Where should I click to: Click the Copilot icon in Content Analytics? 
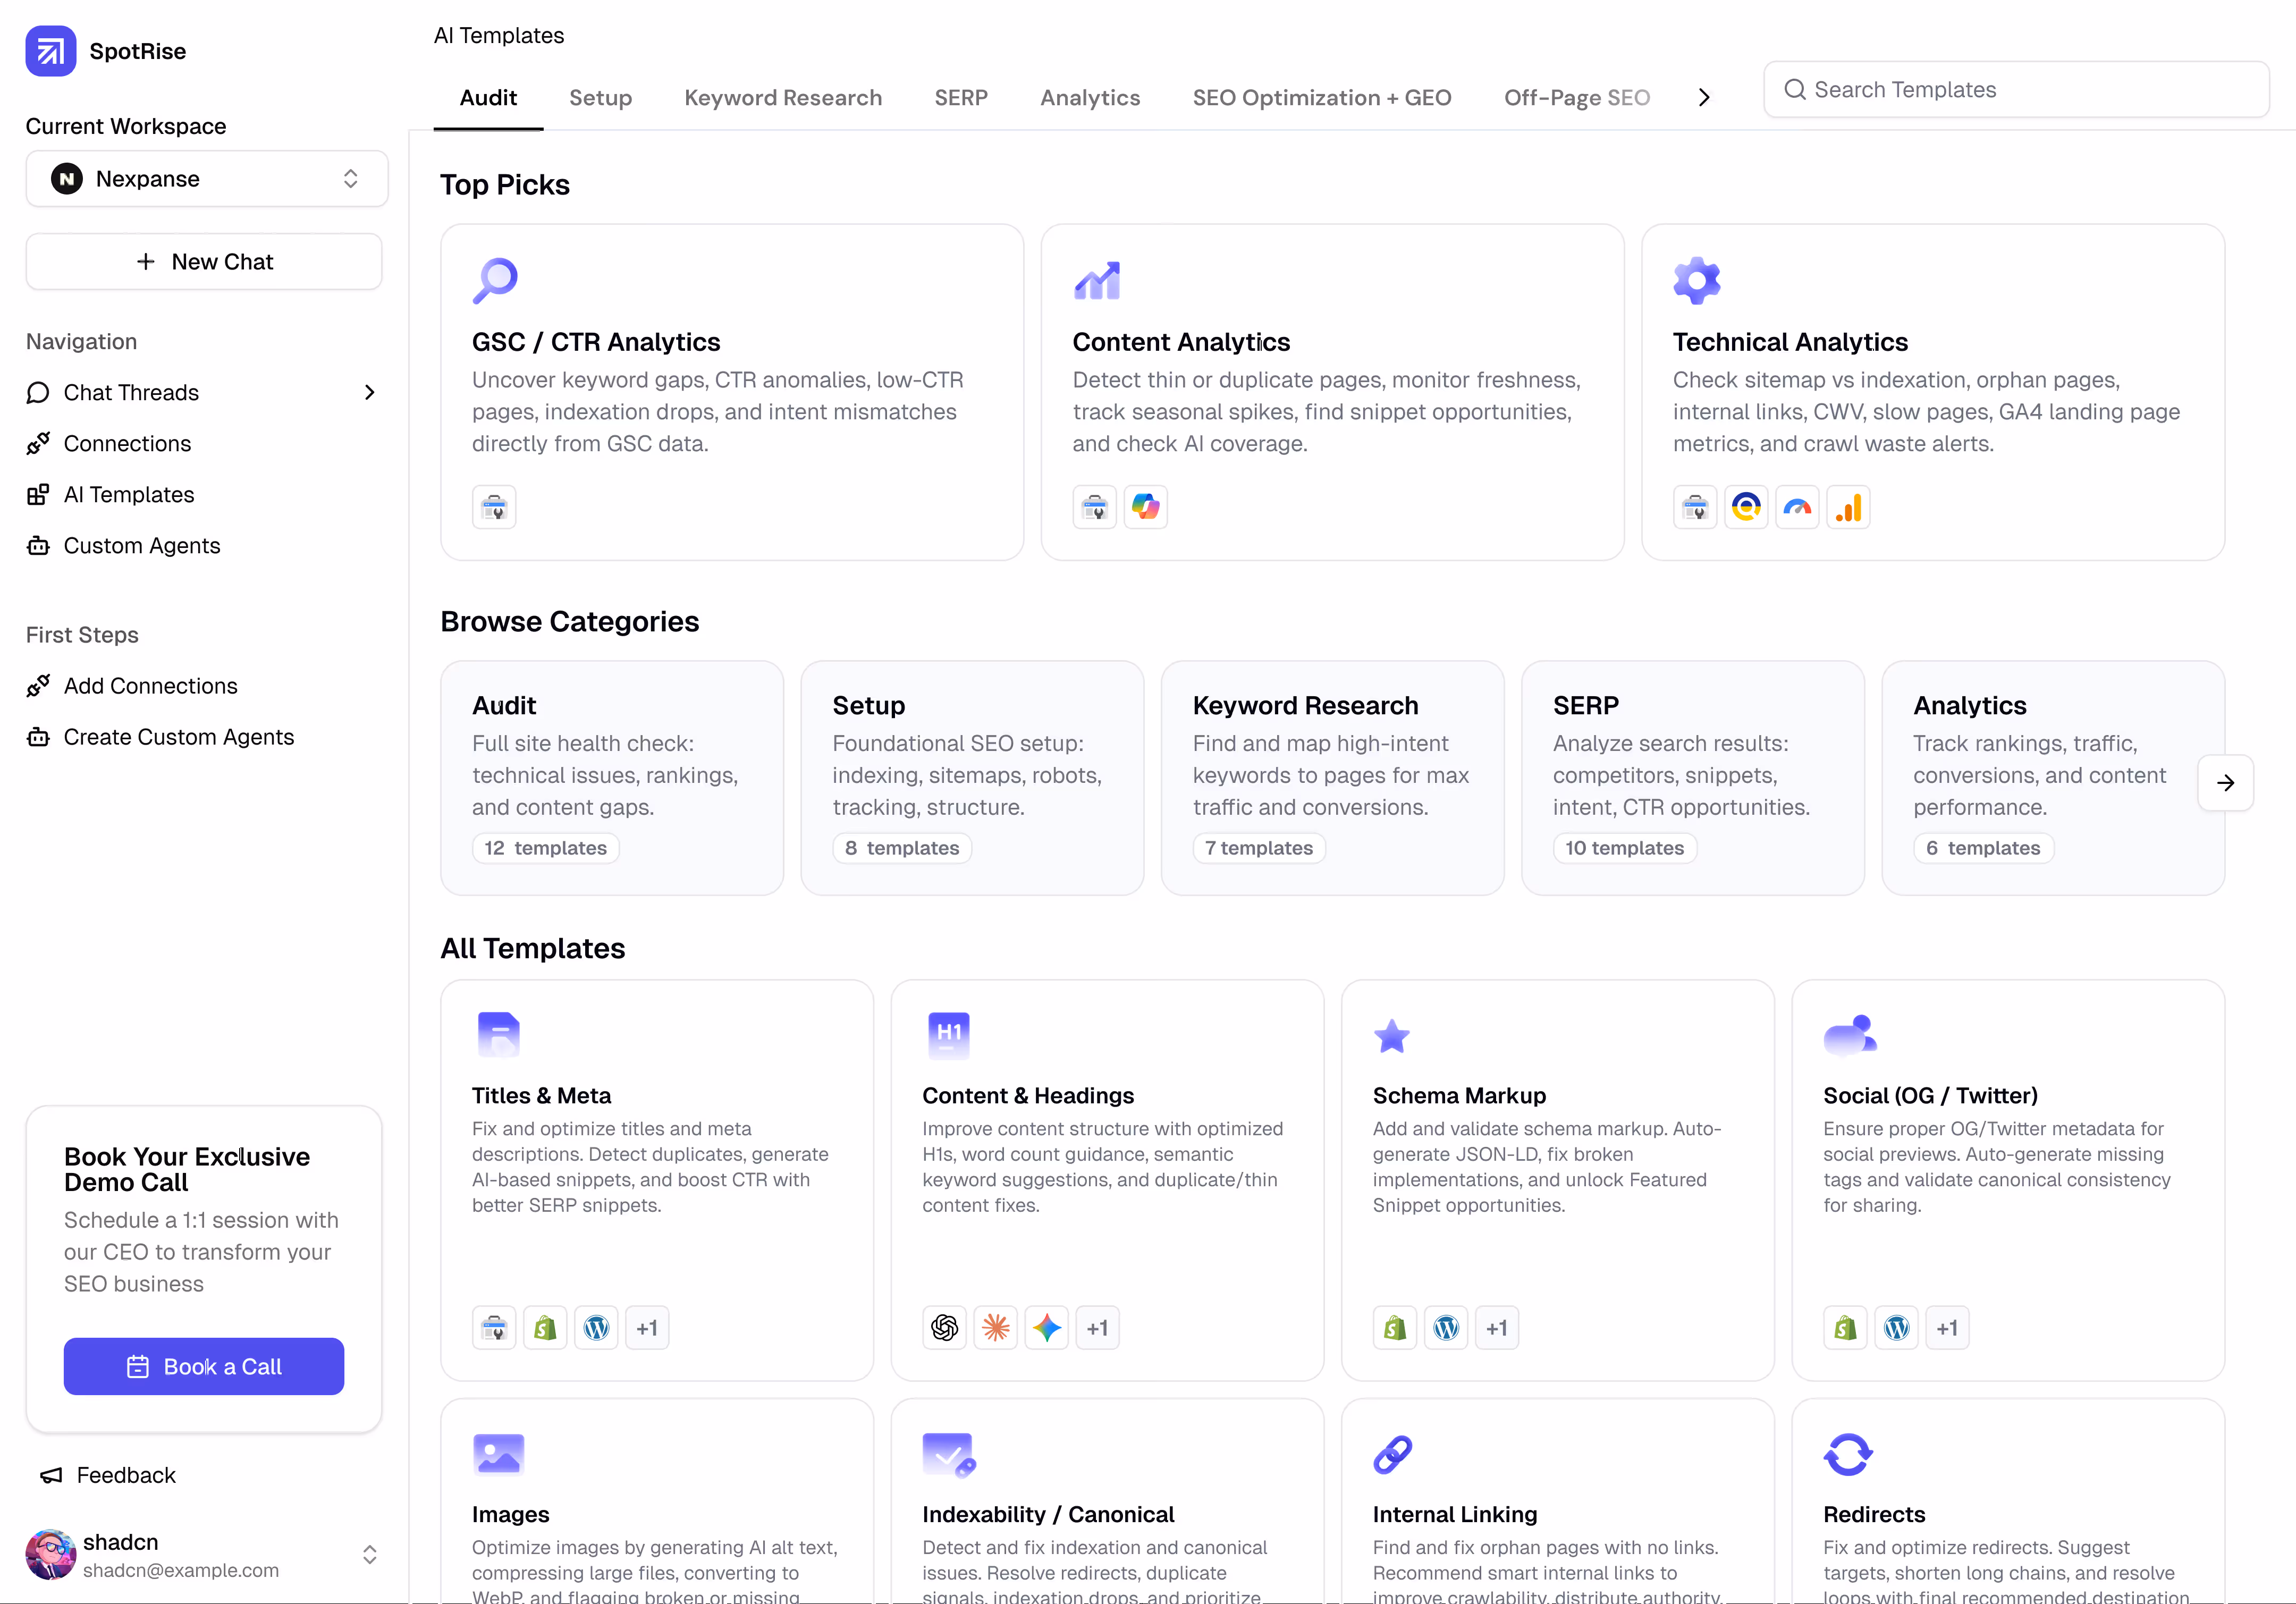pos(1145,508)
